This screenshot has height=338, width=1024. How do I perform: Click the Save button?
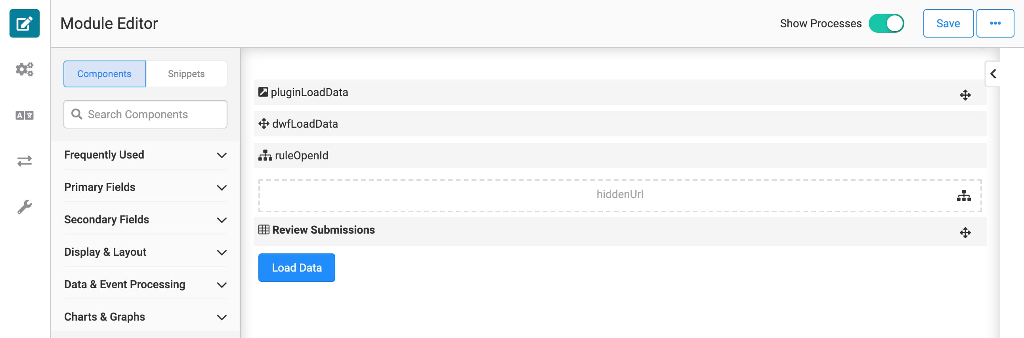(948, 23)
